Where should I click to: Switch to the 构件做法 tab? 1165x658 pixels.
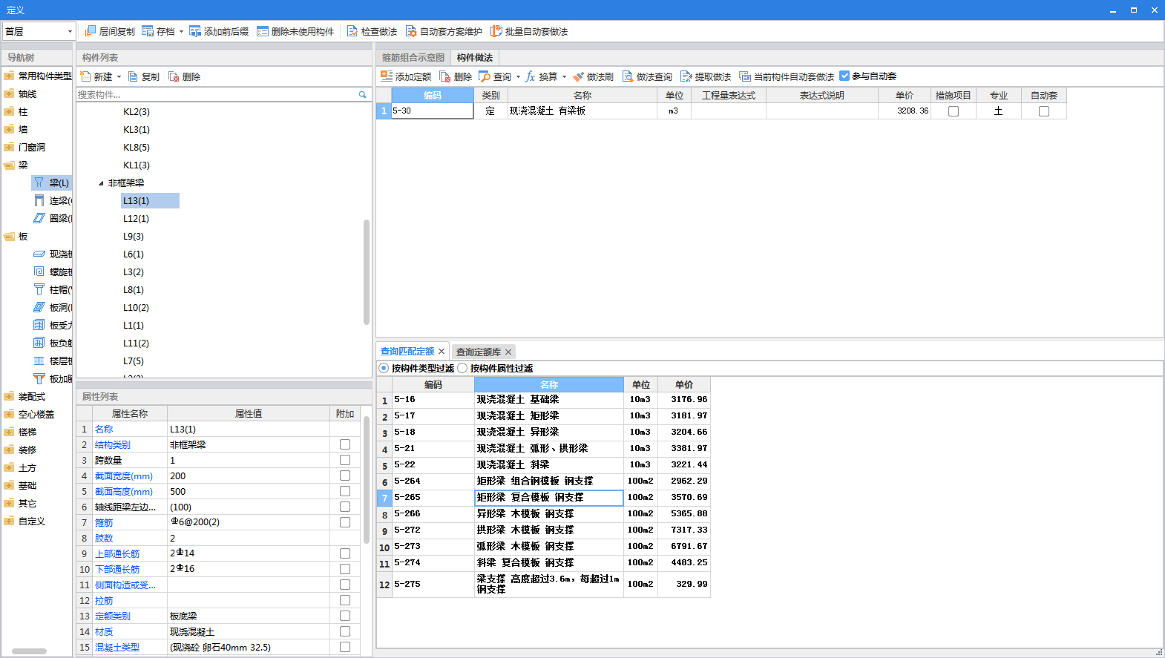[475, 57]
